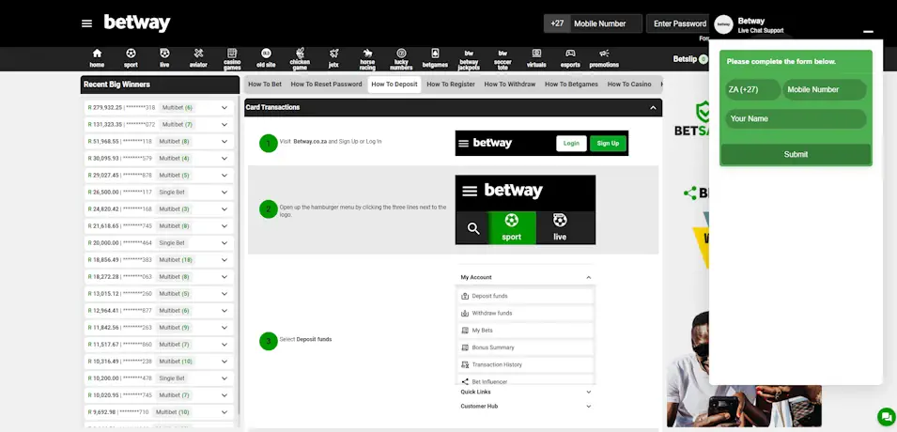The image size is (897, 432).
Task: Open the How To Bet tab
Action: pos(265,85)
